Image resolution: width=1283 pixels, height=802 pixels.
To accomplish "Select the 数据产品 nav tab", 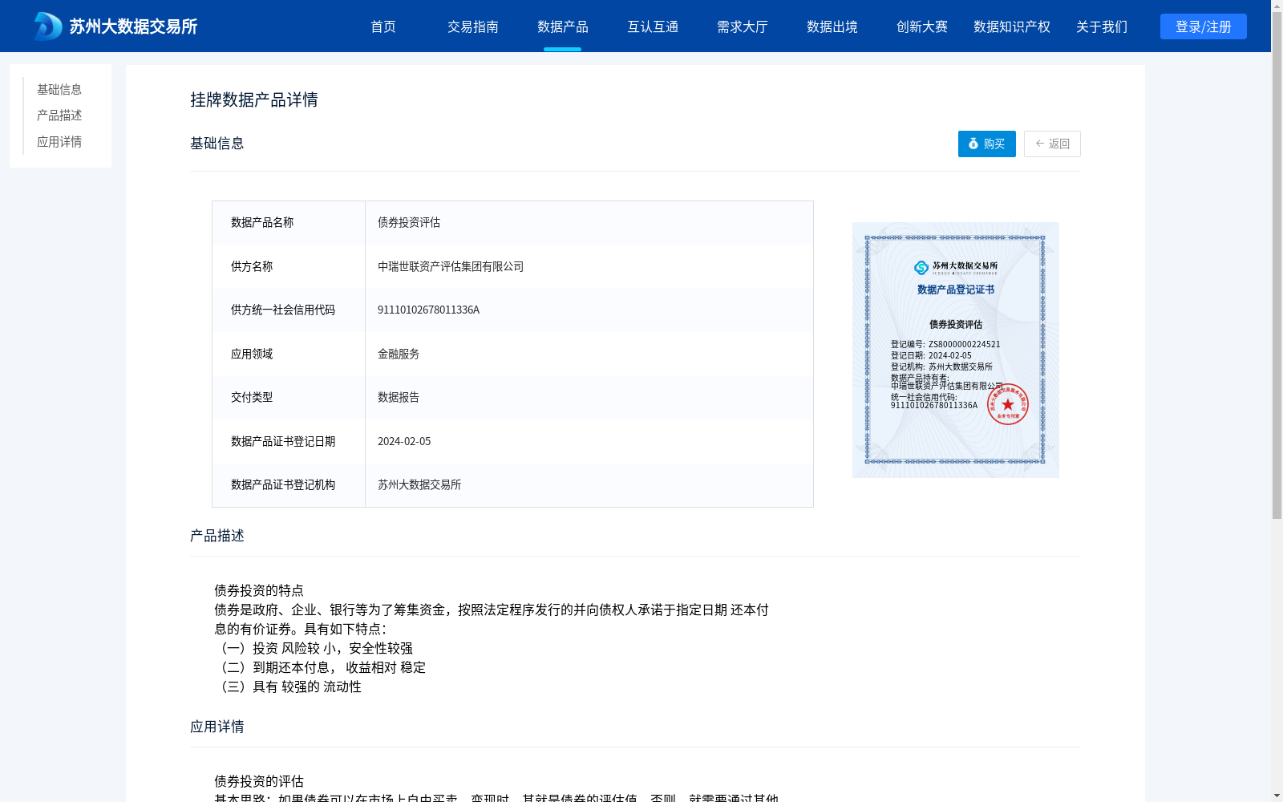I will click(563, 26).
